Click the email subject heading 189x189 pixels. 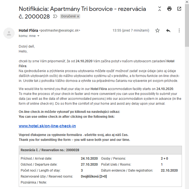click(x=82, y=13)
